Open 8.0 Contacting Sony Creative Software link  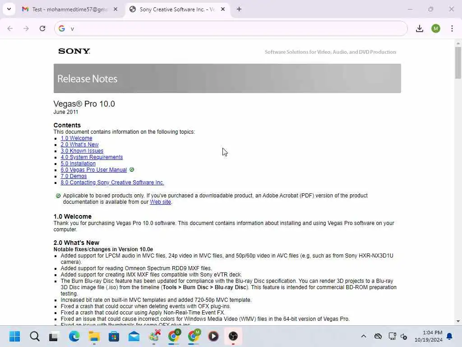112,183
